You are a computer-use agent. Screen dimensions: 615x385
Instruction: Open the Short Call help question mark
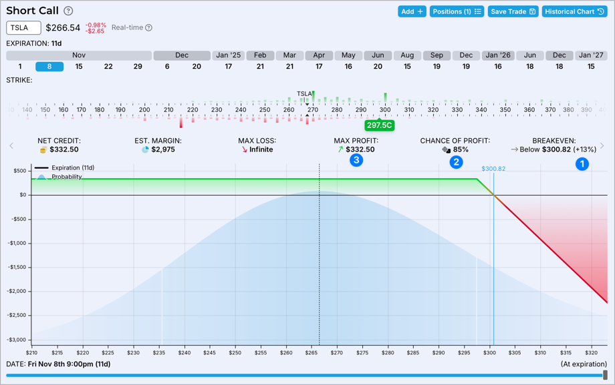pos(68,11)
